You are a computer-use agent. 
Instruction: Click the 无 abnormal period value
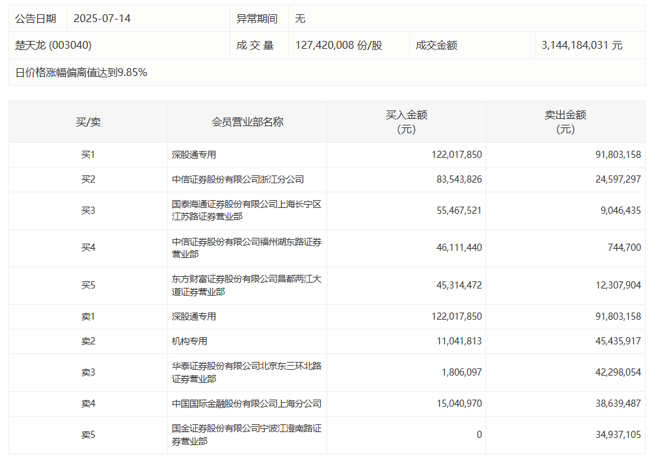click(301, 19)
